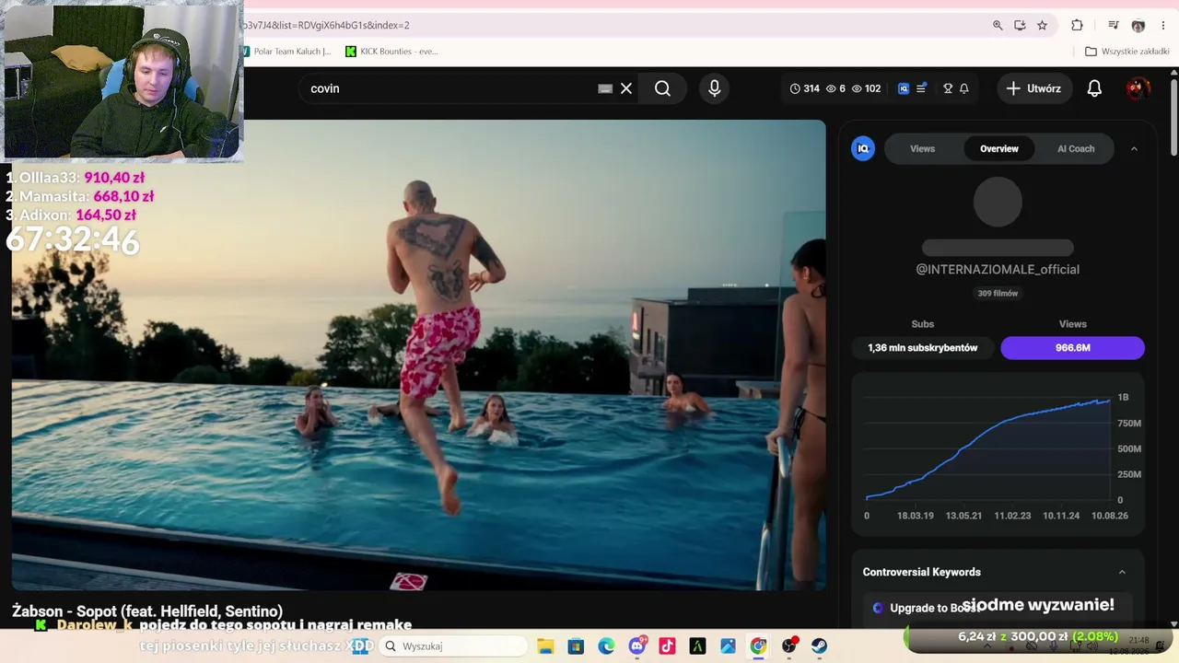Open Microsoft Edge from the taskbar

click(606, 646)
